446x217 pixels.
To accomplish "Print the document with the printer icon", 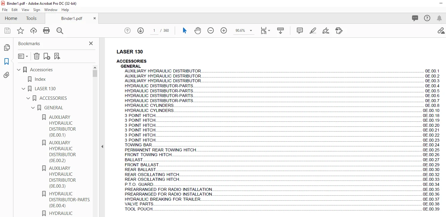I will 46,31.
